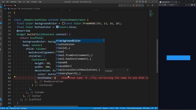196x110 pixels.
Task: Toggle secondary sidebar layout icon
Action: point(143,2)
